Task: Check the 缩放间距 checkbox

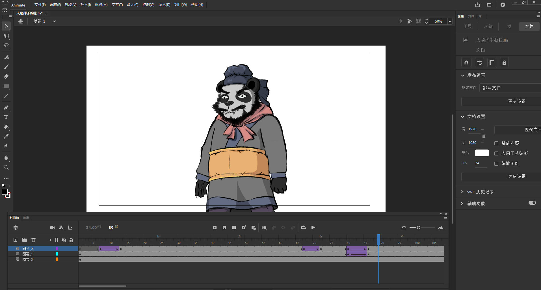Action: tap(496, 164)
